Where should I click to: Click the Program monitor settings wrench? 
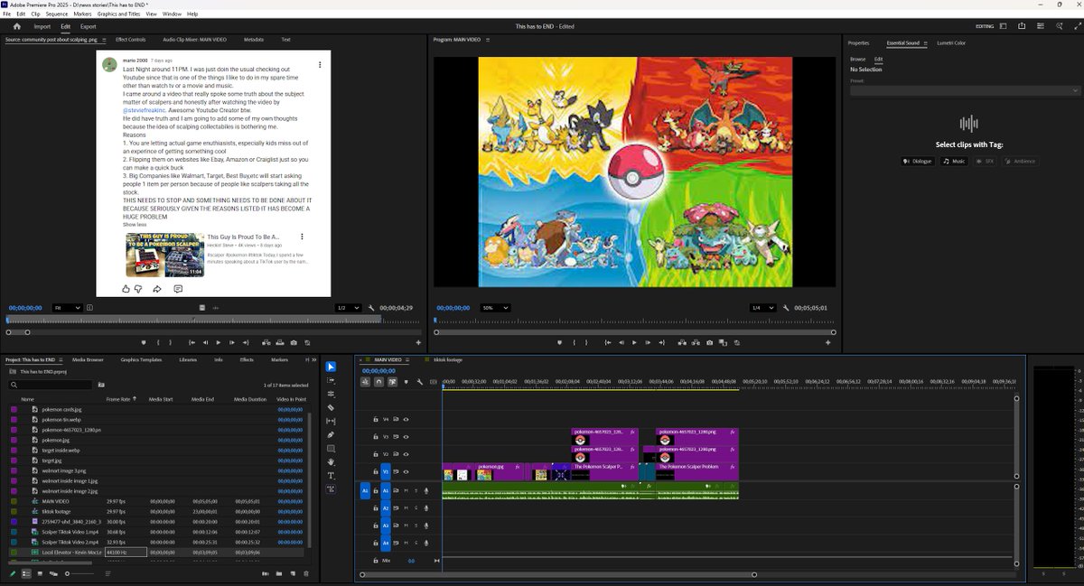(788, 308)
